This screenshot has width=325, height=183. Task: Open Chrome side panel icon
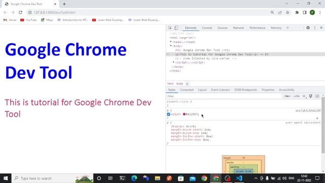pyautogui.click(x=305, y=12)
